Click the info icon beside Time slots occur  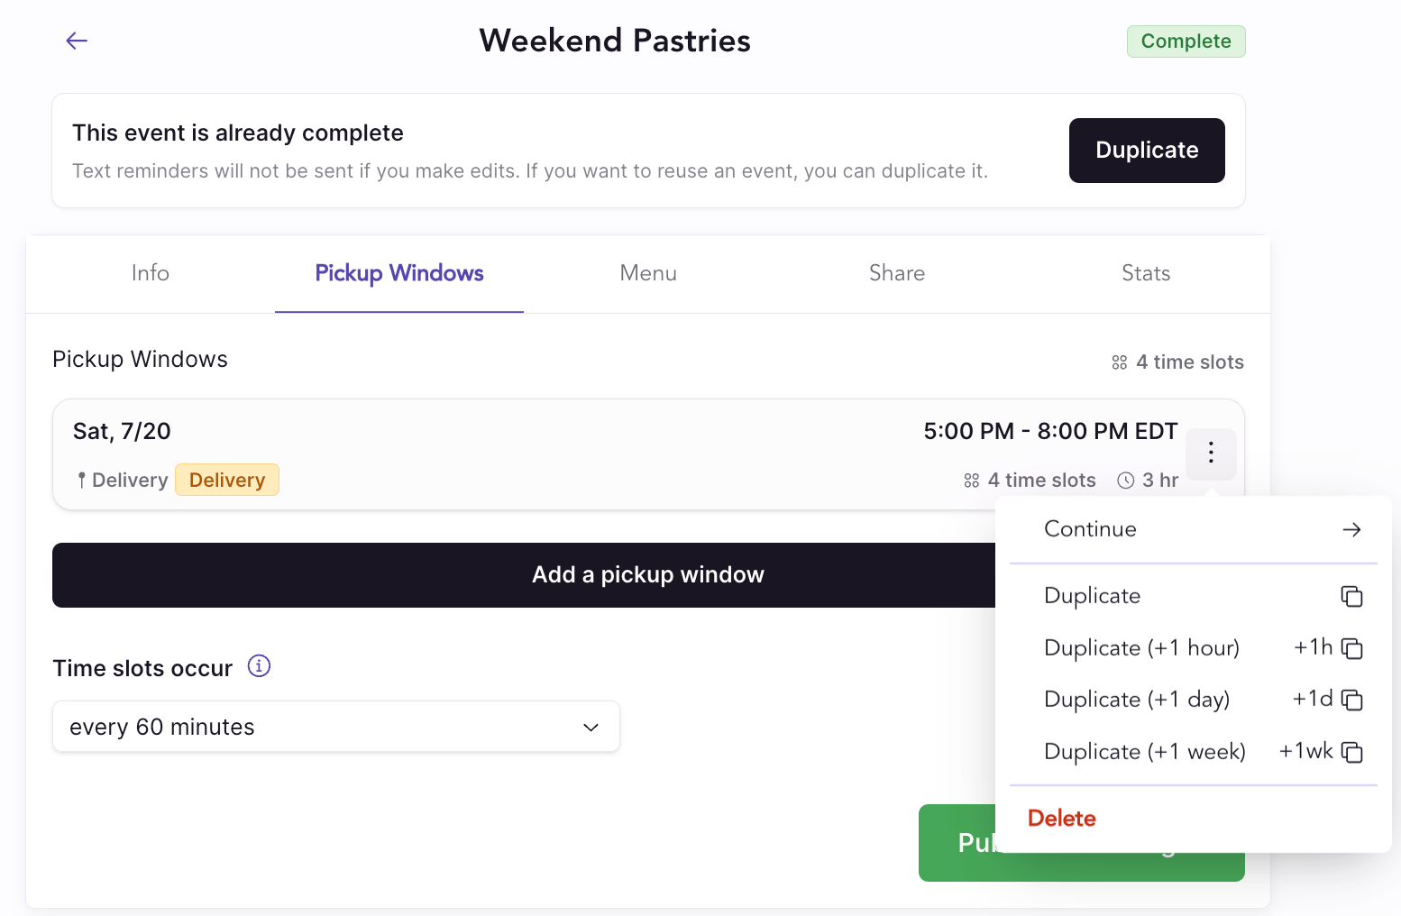(x=259, y=666)
